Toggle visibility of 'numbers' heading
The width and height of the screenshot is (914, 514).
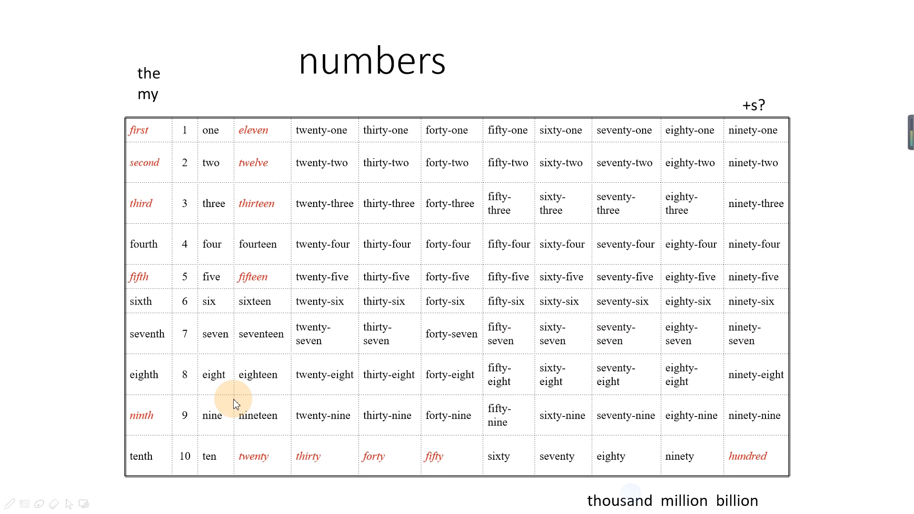coord(371,59)
